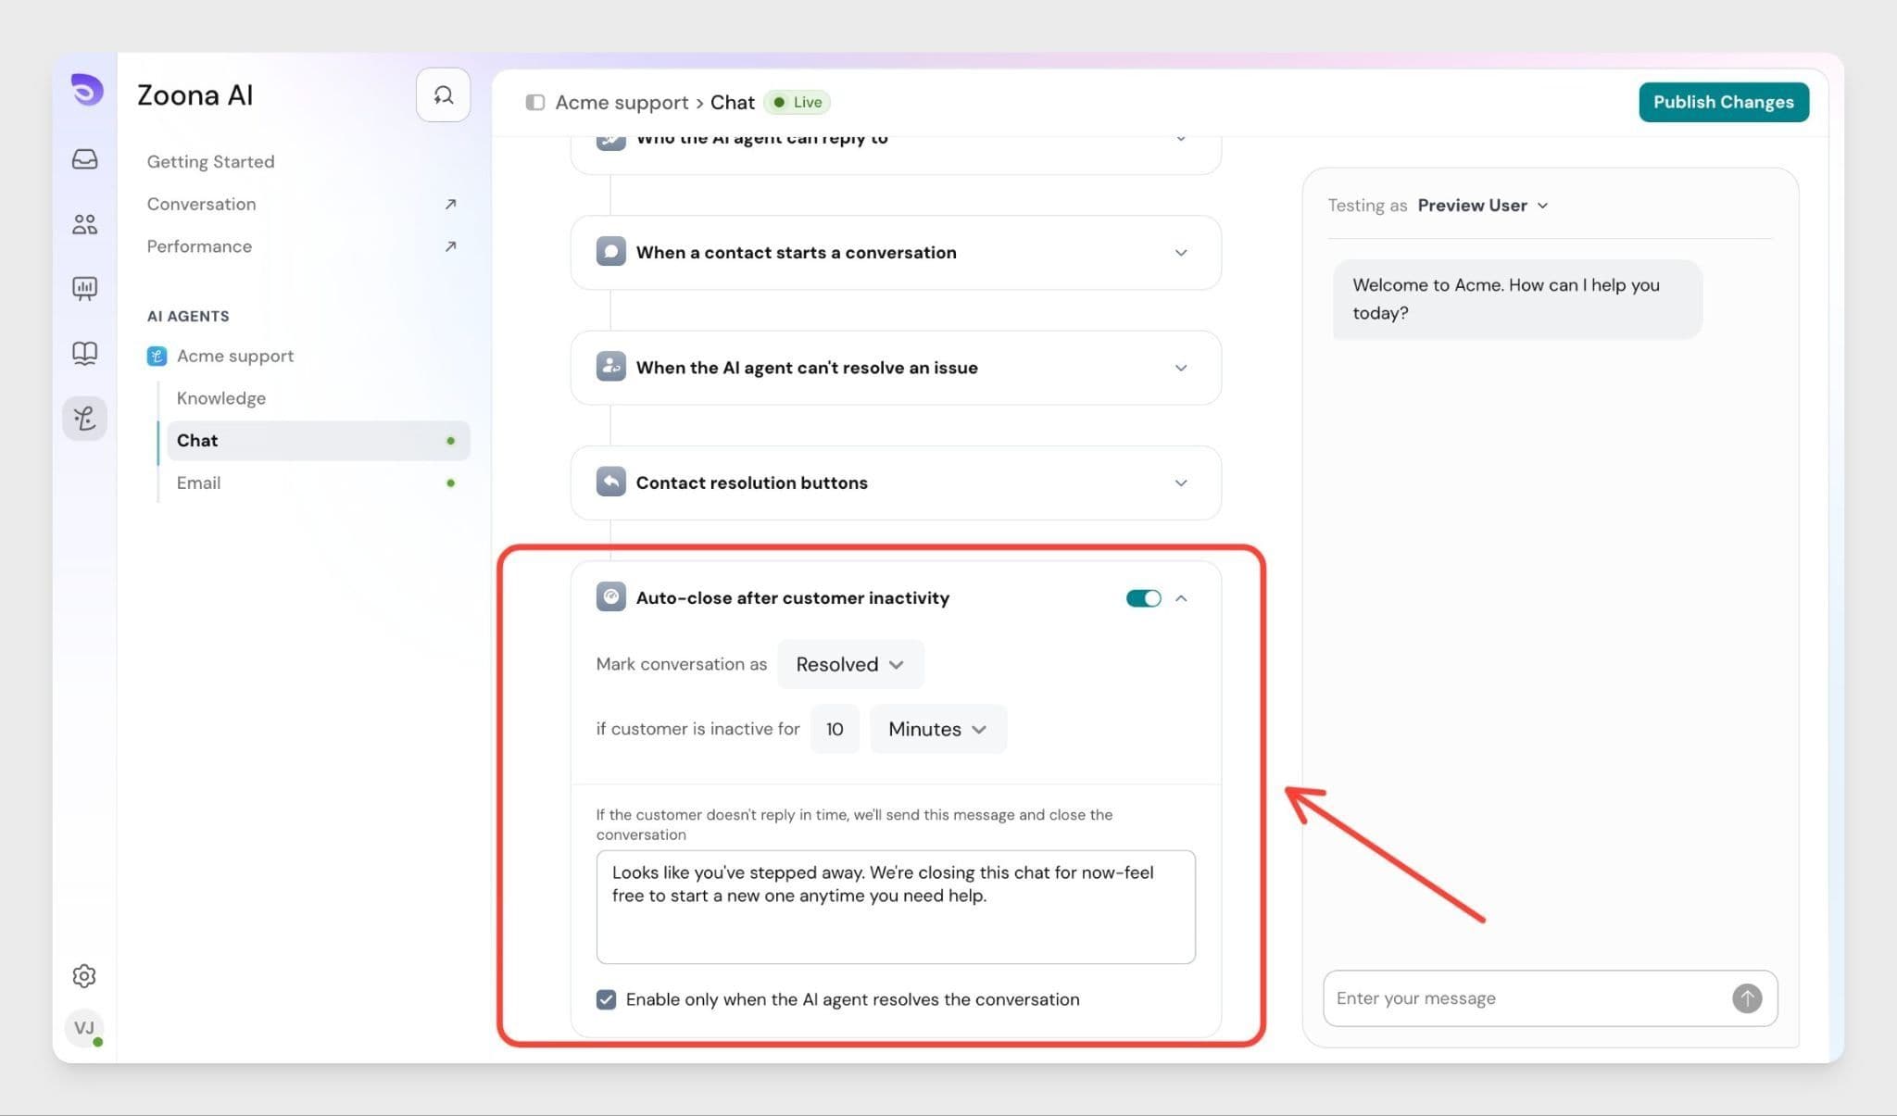Click the contact starts conversation icon
Screen dimensions: 1897x1116
(610, 252)
